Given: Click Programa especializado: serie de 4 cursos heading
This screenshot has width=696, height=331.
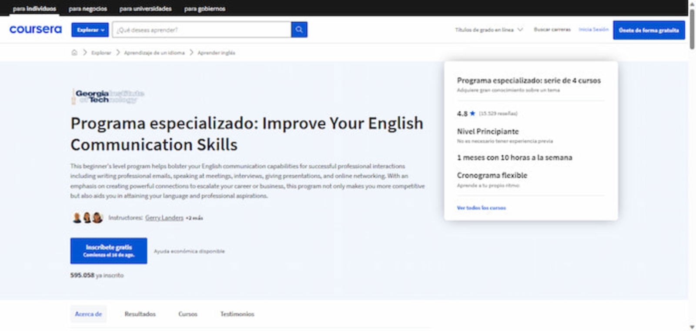Looking at the screenshot, I should 529,80.
